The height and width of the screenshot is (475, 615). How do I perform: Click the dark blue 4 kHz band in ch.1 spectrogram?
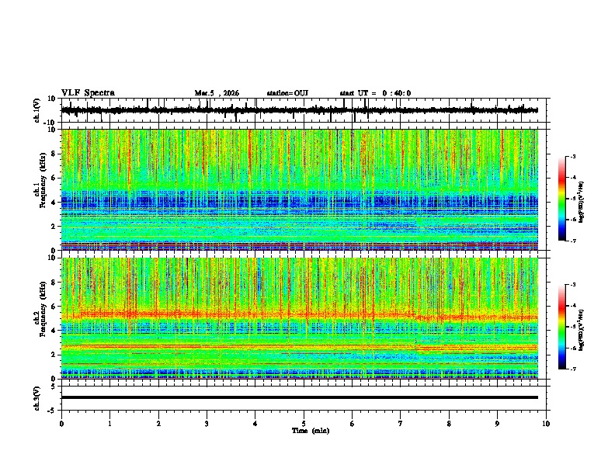point(299,202)
